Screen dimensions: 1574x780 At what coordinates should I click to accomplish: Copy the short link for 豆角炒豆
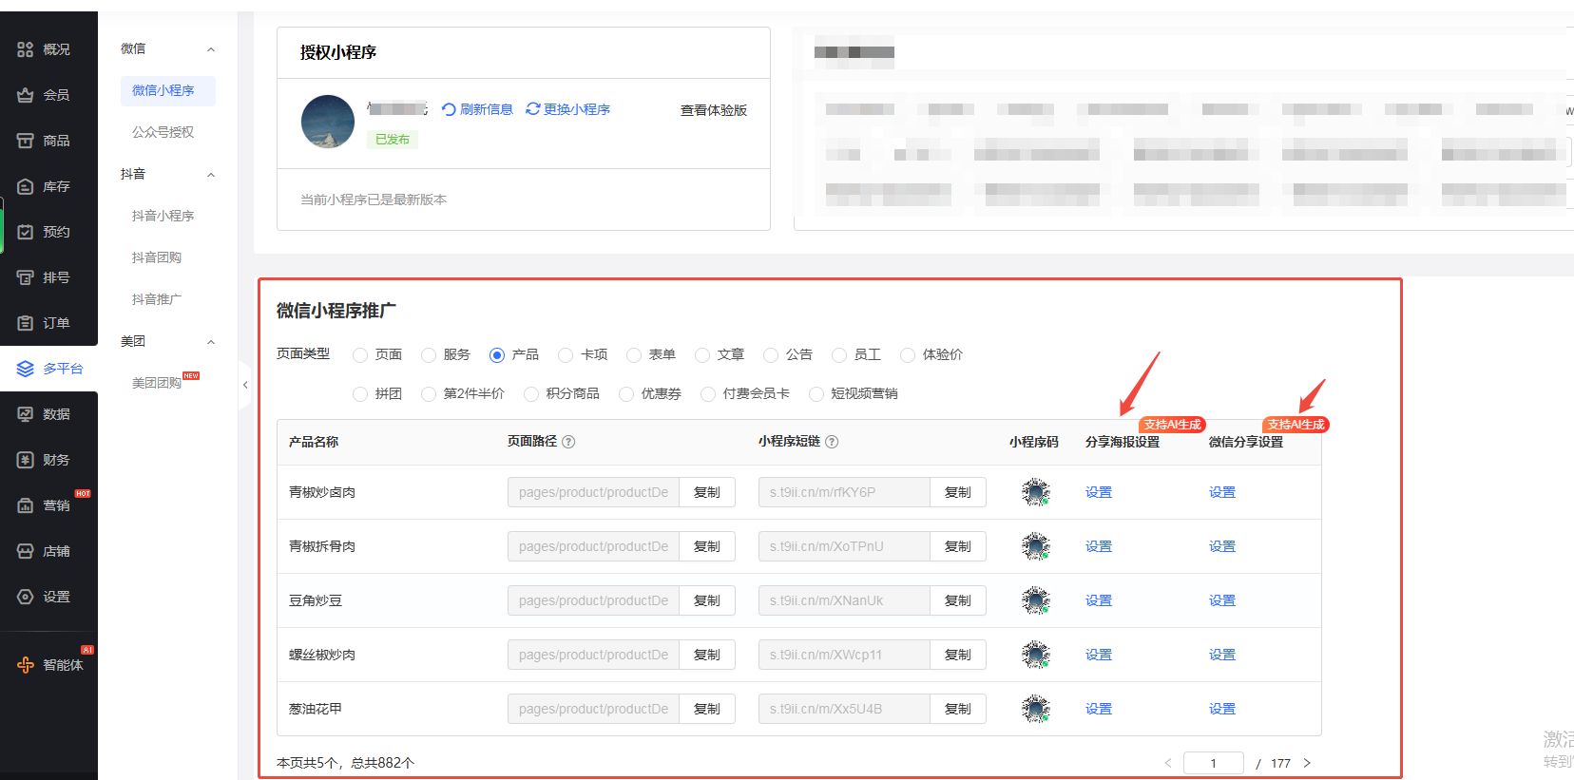pos(957,600)
